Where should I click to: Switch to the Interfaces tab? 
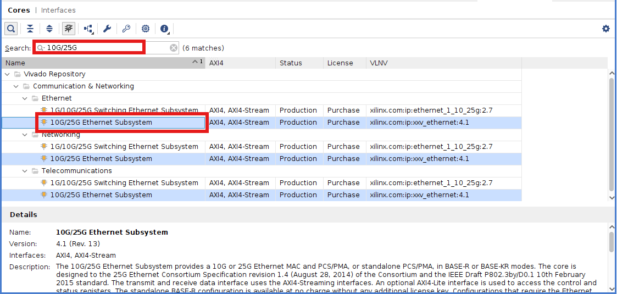click(x=58, y=10)
